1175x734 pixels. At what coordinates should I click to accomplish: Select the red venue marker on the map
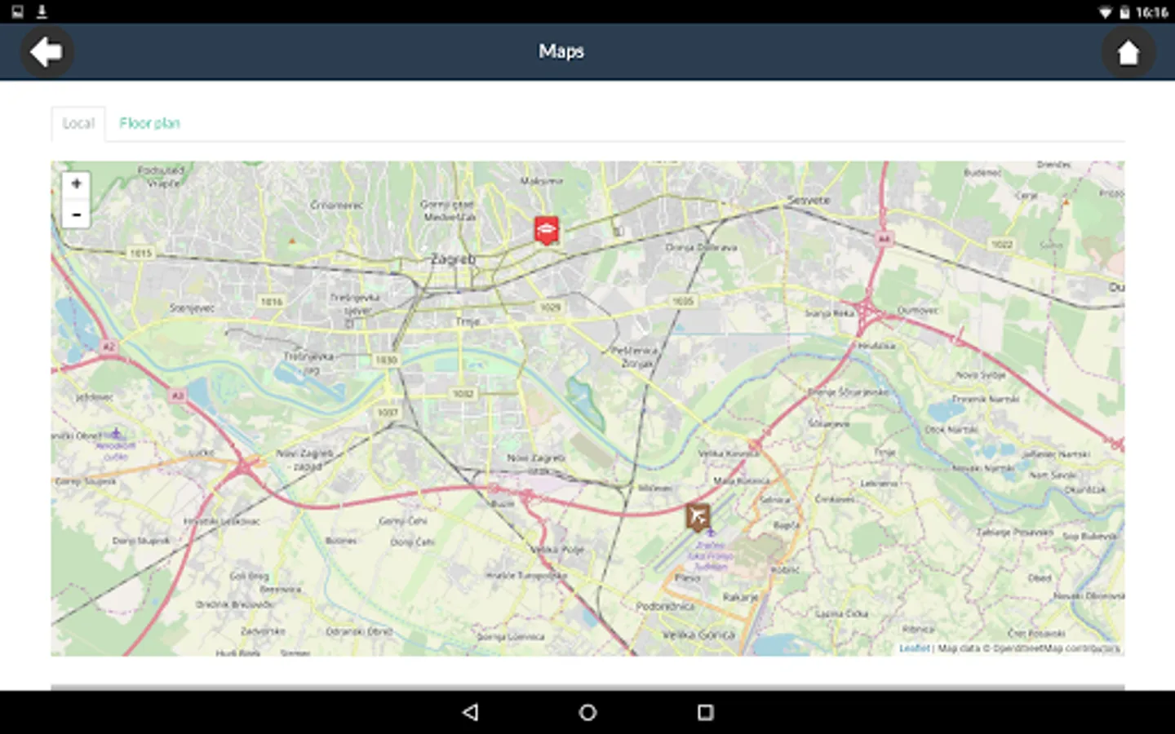546,230
